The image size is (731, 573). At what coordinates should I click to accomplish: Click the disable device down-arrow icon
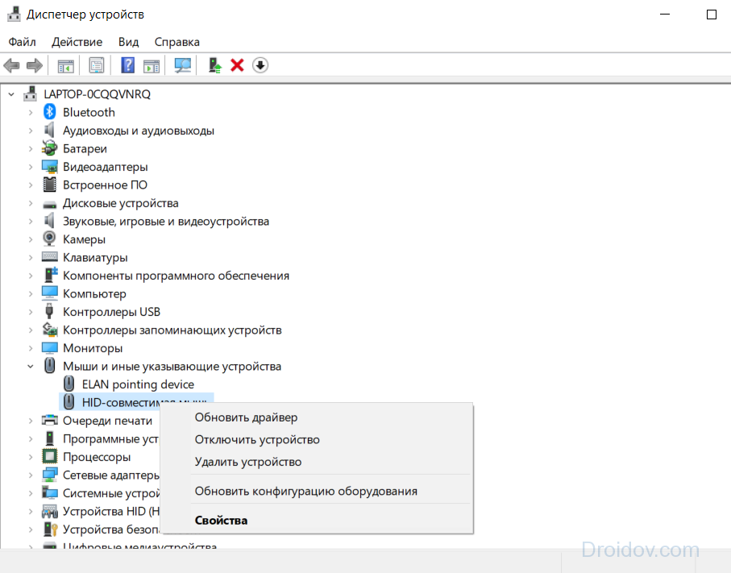pyautogui.click(x=260, y=65)
